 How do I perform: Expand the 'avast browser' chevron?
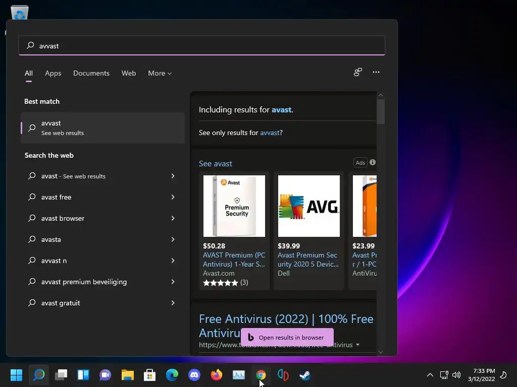(x=173, y=218)
